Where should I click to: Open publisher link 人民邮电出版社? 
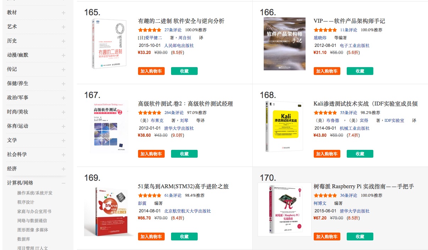point(179,45)
